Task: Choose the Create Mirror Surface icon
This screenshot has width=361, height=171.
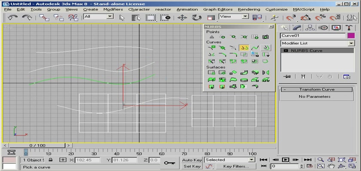Action: [266, 73]
